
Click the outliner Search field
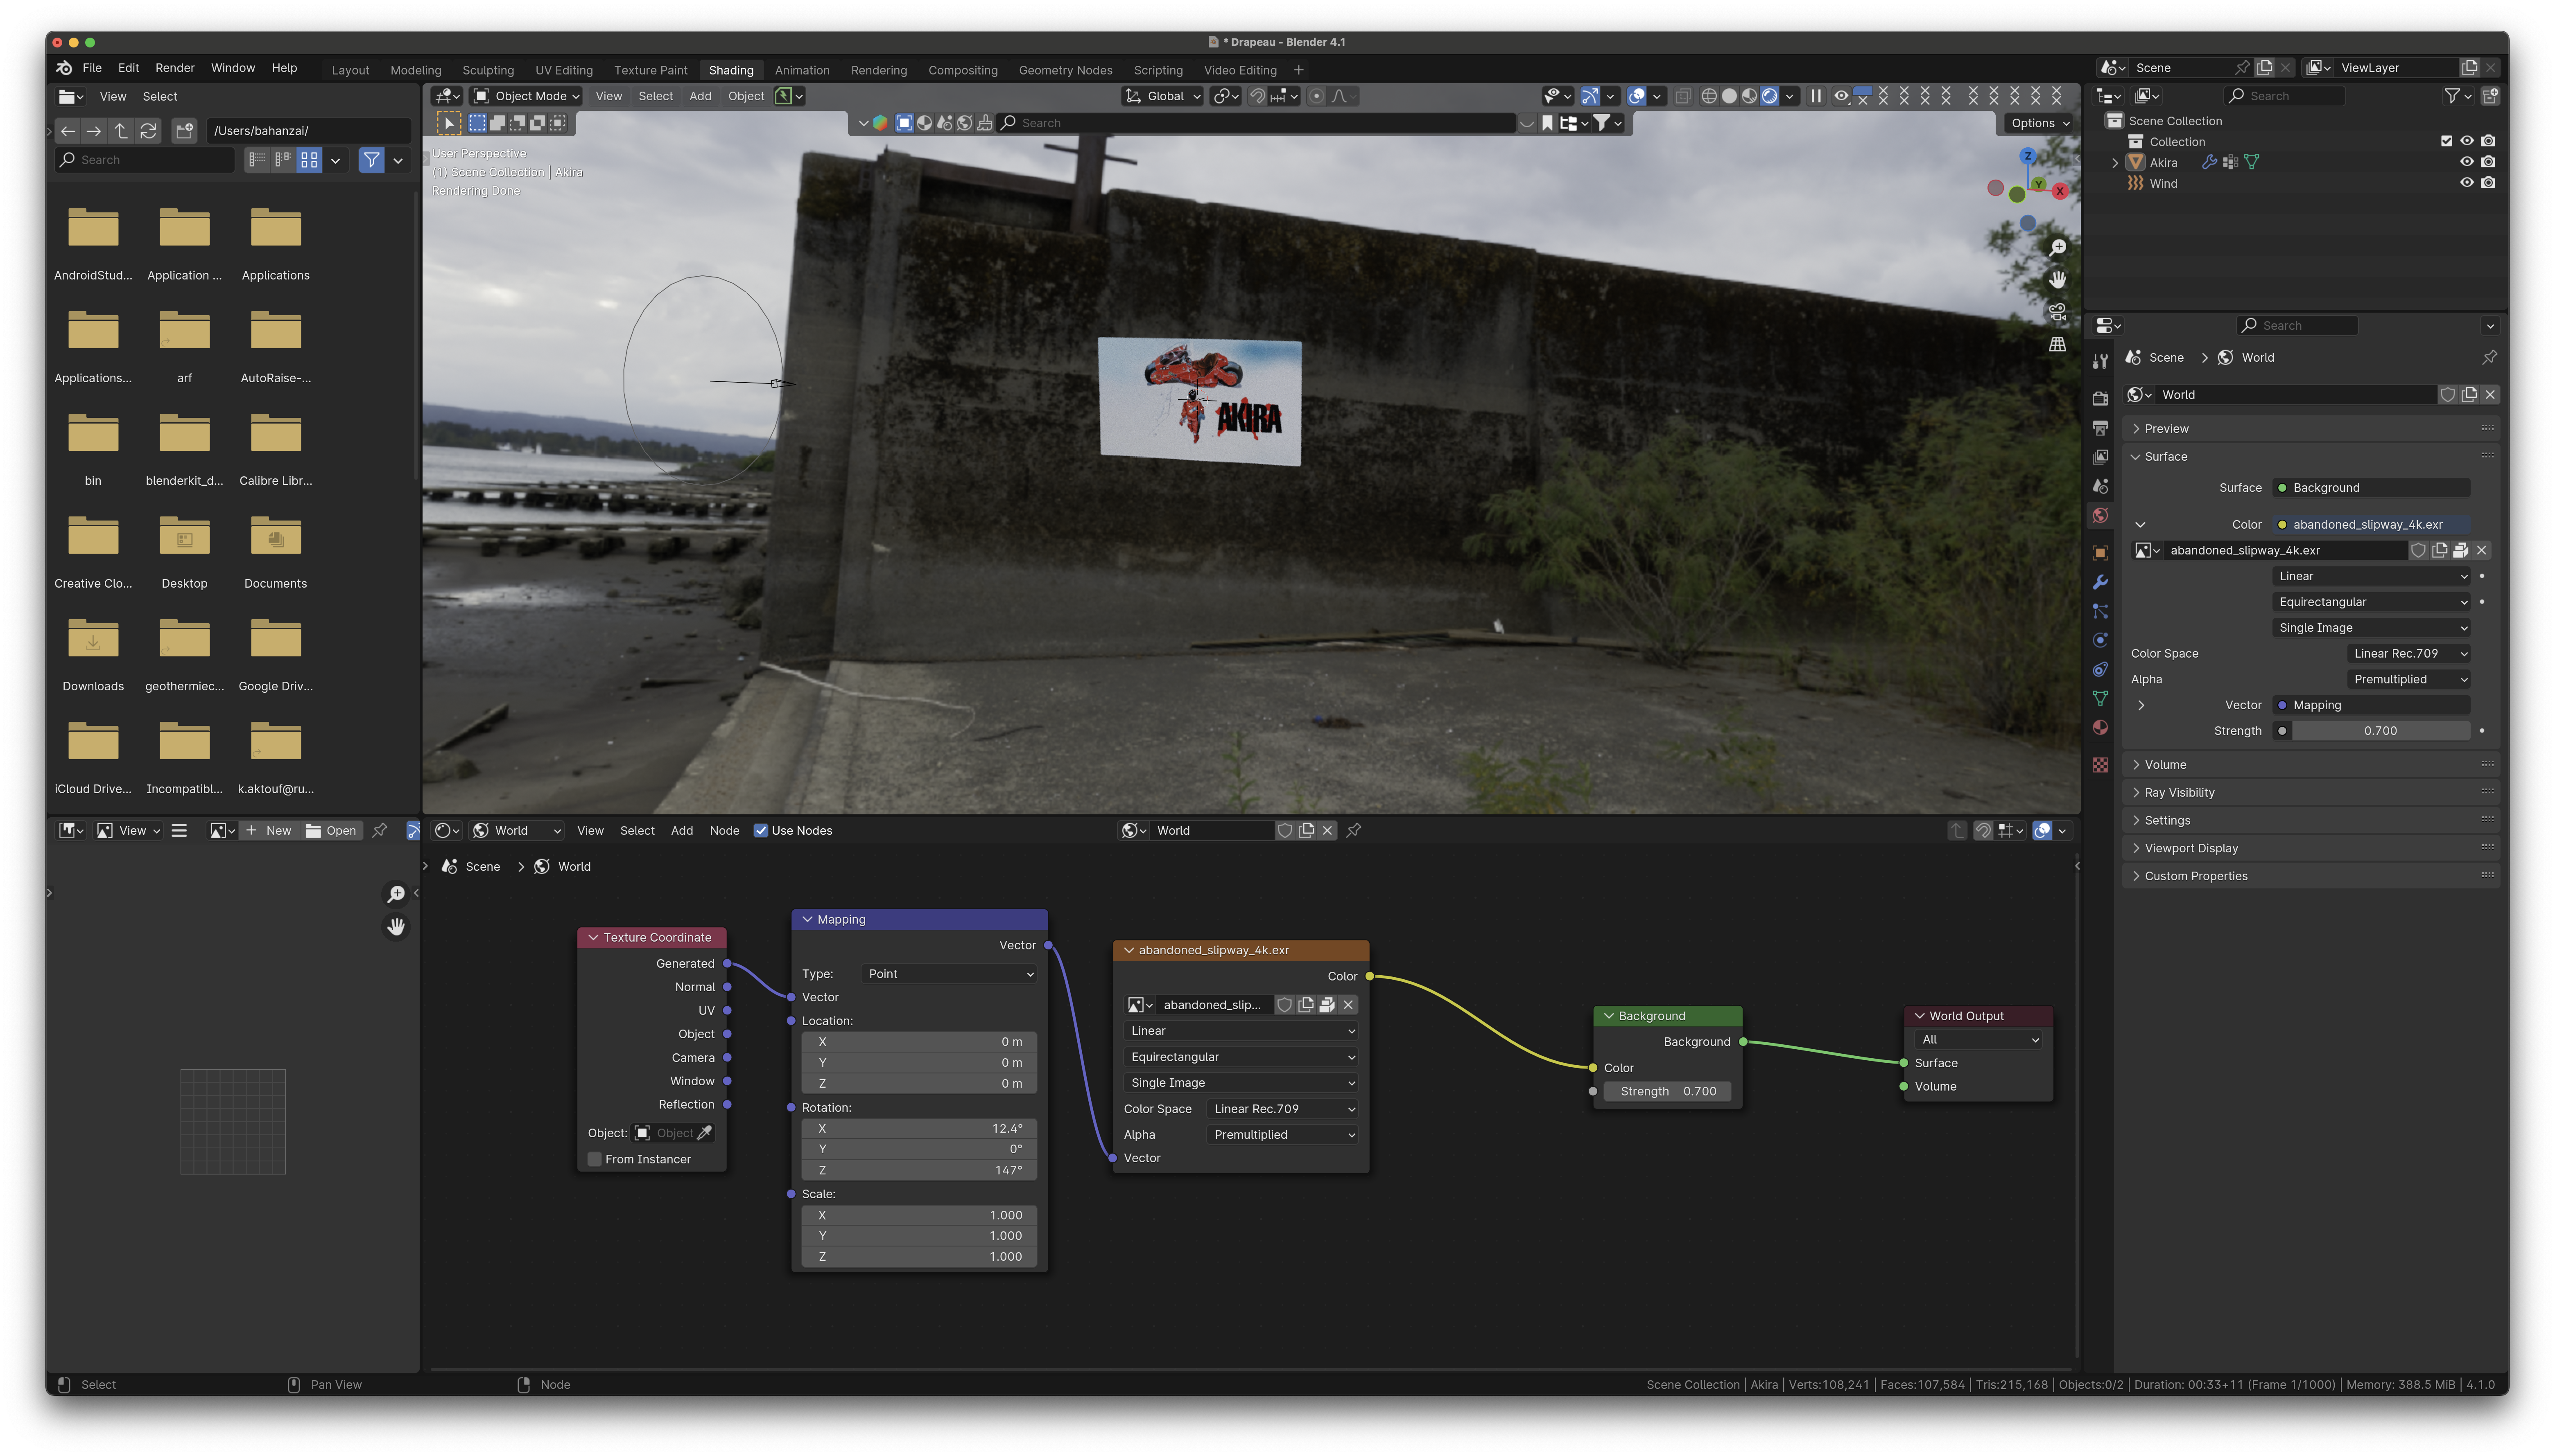[2284, 96]
